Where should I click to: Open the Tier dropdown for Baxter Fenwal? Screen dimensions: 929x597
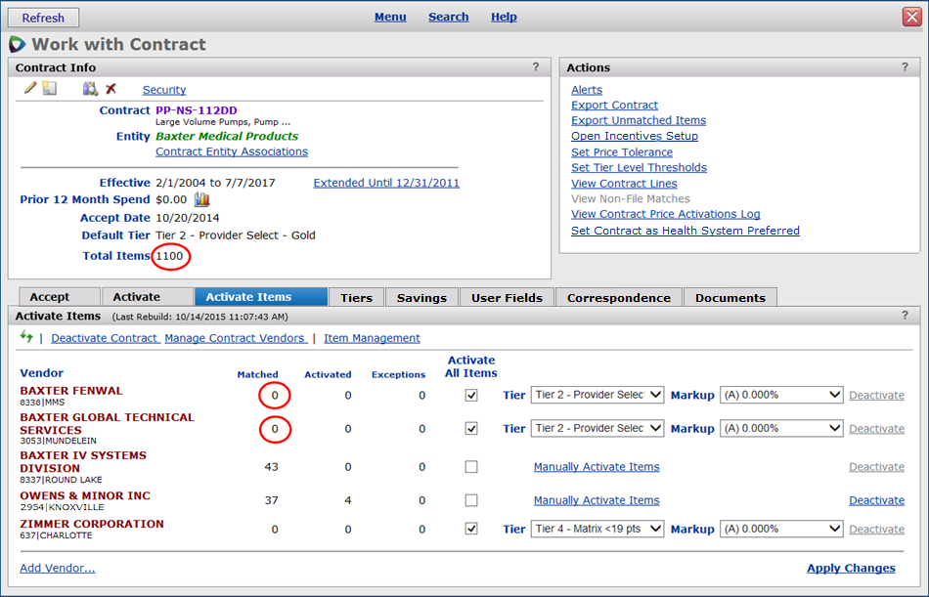[x=597, y=396]
